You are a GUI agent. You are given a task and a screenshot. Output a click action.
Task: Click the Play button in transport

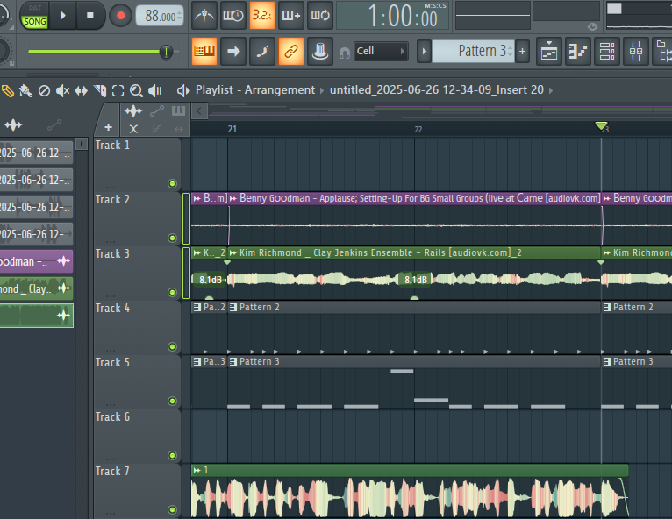[63, 15]
